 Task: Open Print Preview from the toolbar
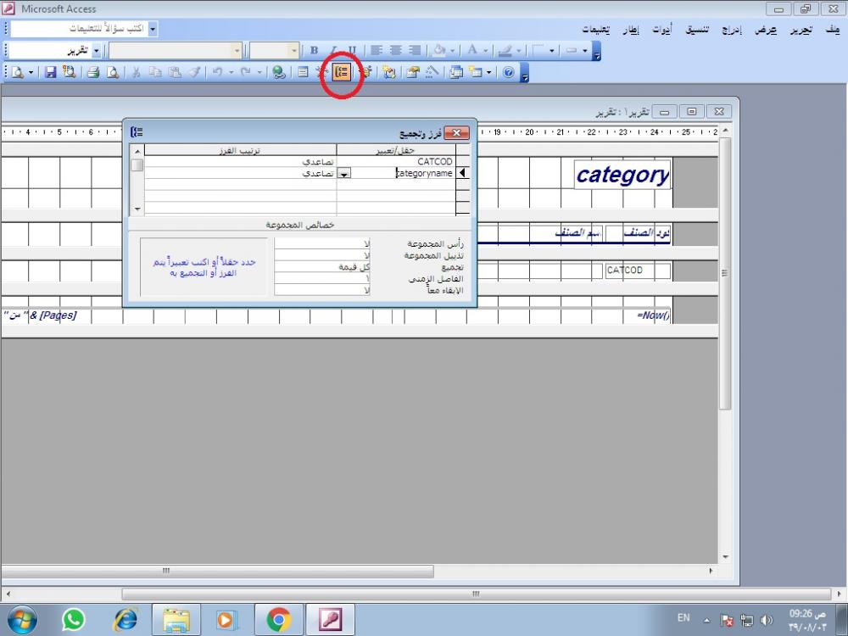click(113, 72)
